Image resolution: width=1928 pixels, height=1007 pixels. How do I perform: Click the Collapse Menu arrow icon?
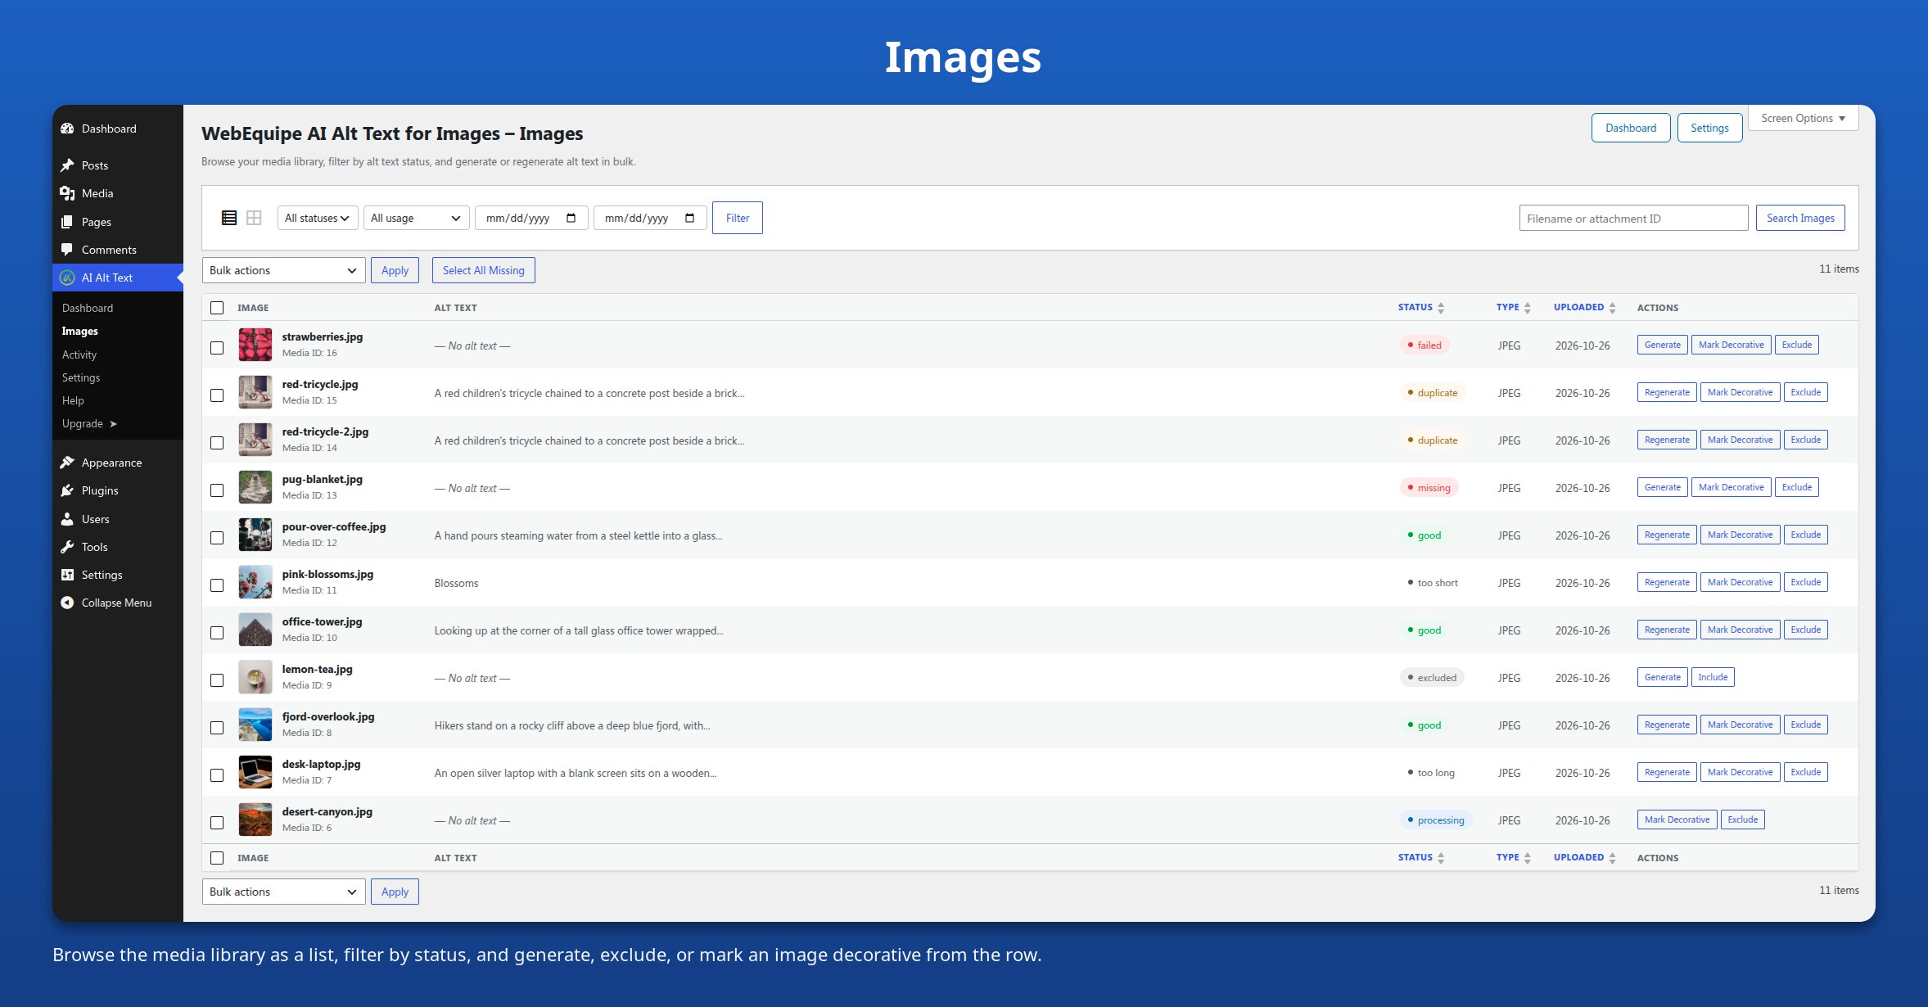[x=67, y=603]
